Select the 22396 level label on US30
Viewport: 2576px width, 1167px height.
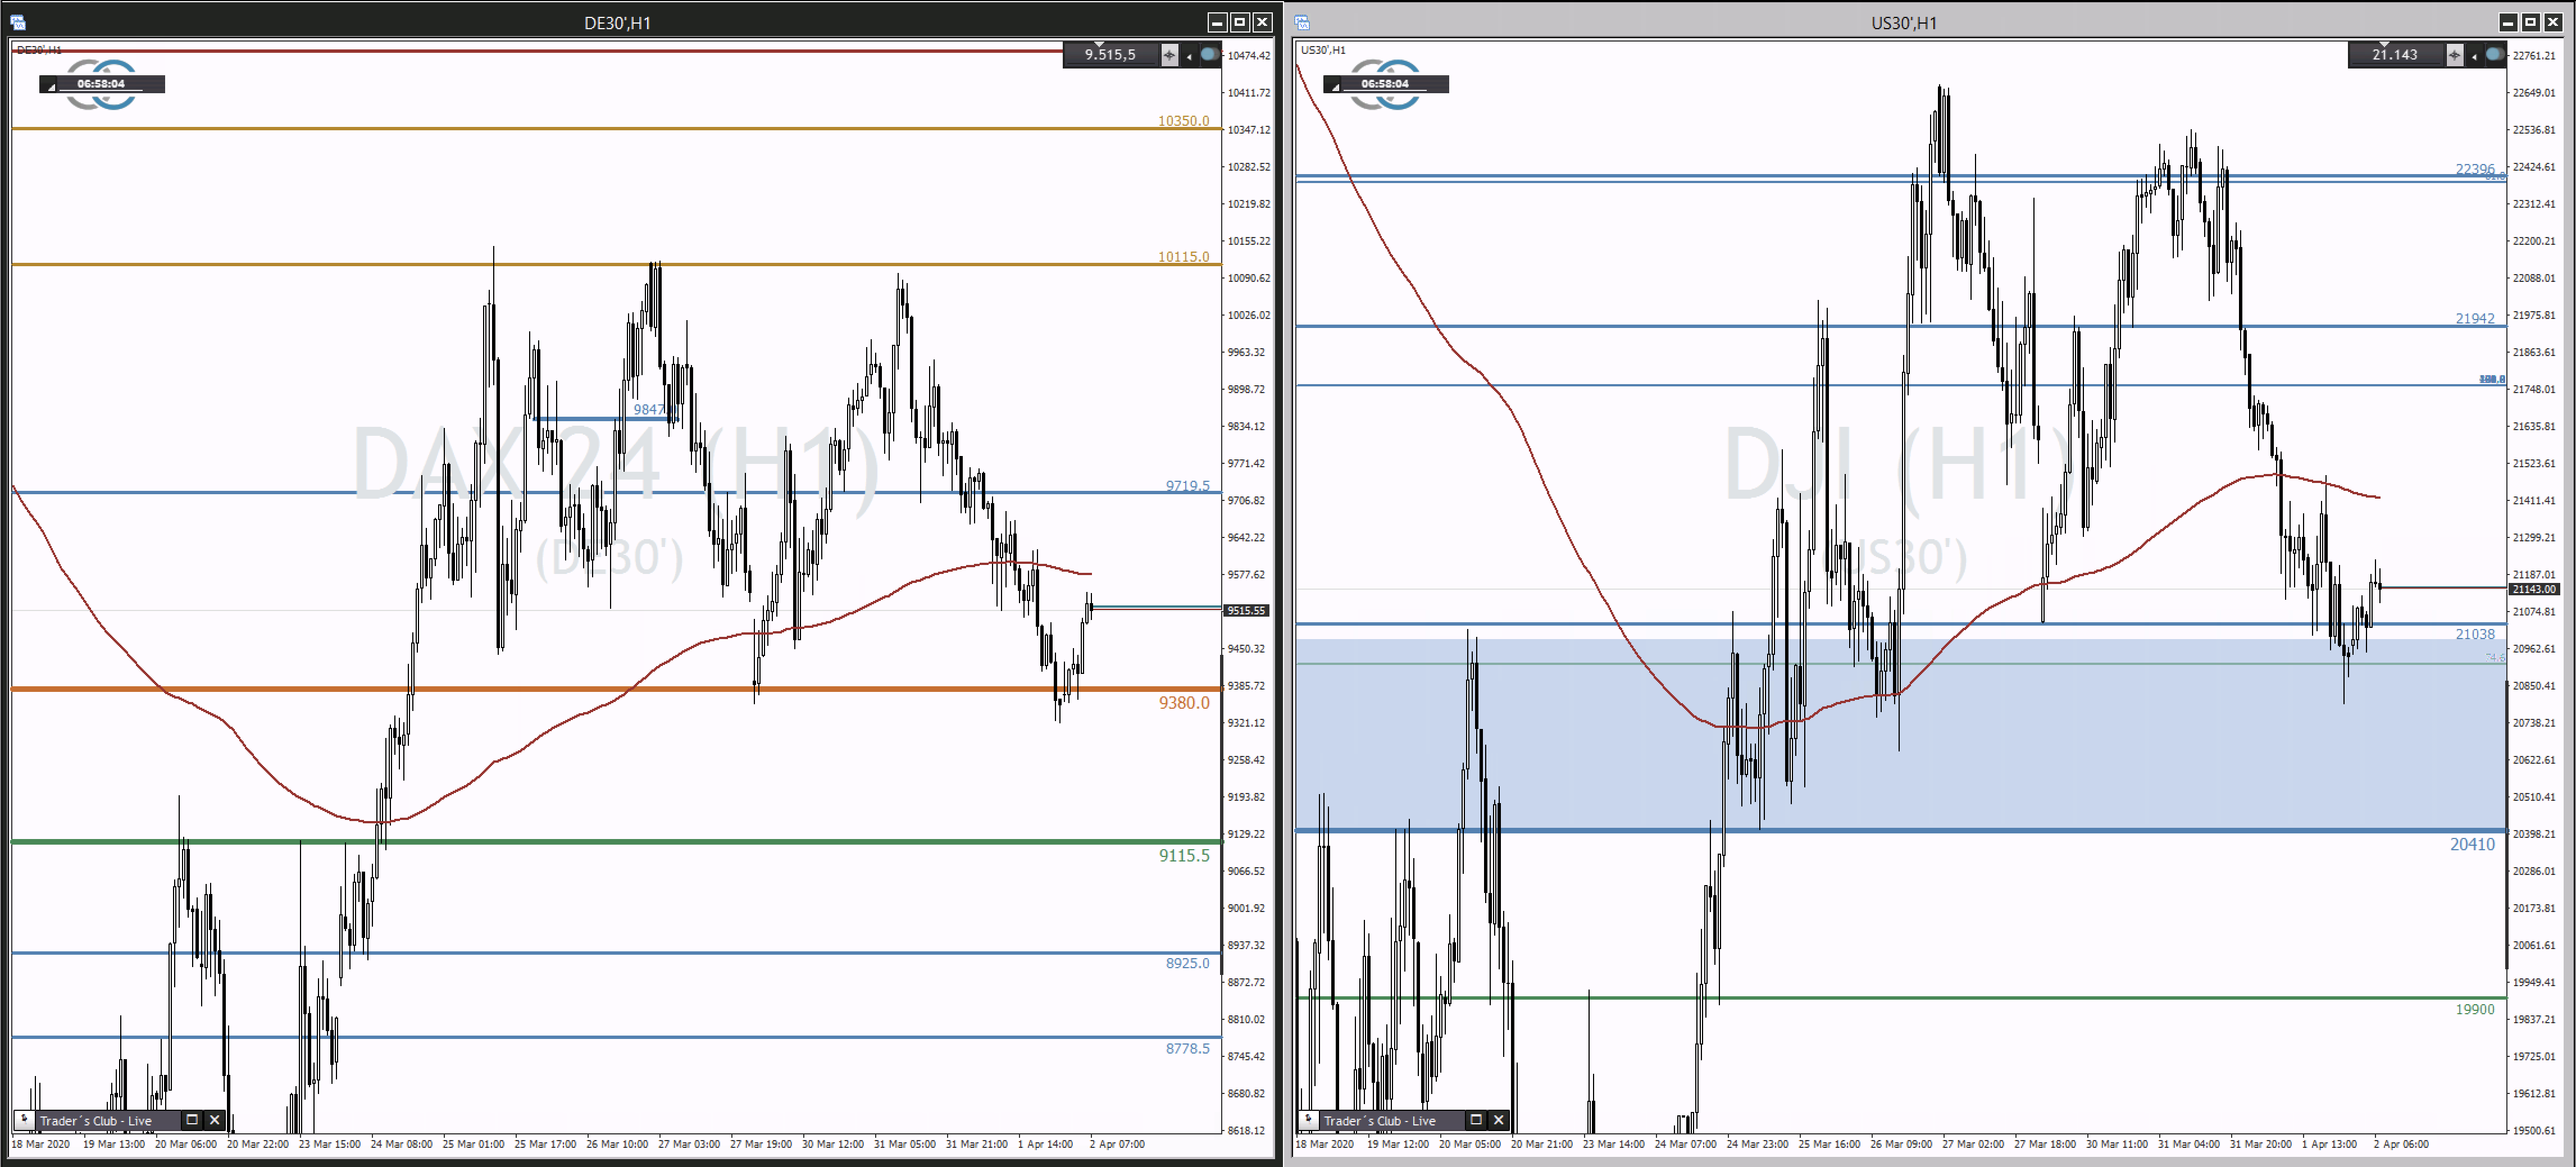pyautogui.click(x=2475, y=169)
